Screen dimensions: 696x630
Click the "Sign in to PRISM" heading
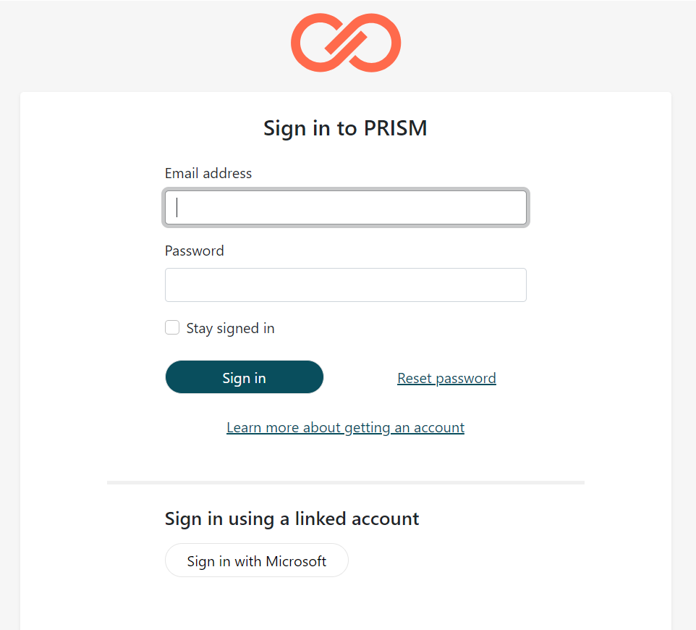[x=345, y=128]
